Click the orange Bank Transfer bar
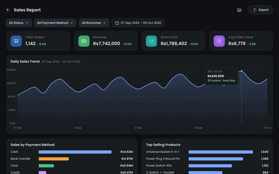 point(54,159)
